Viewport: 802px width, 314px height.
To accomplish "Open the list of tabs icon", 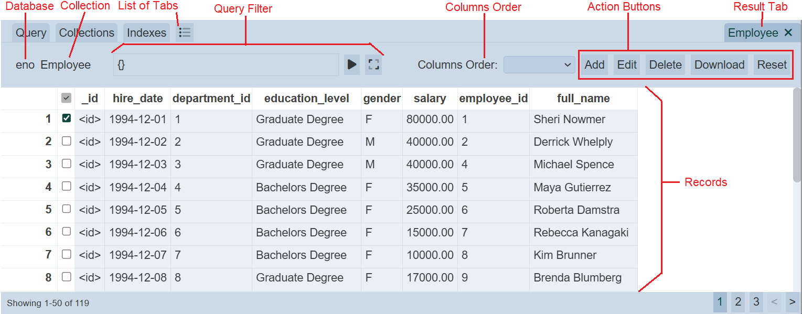I will coord(184,33).
